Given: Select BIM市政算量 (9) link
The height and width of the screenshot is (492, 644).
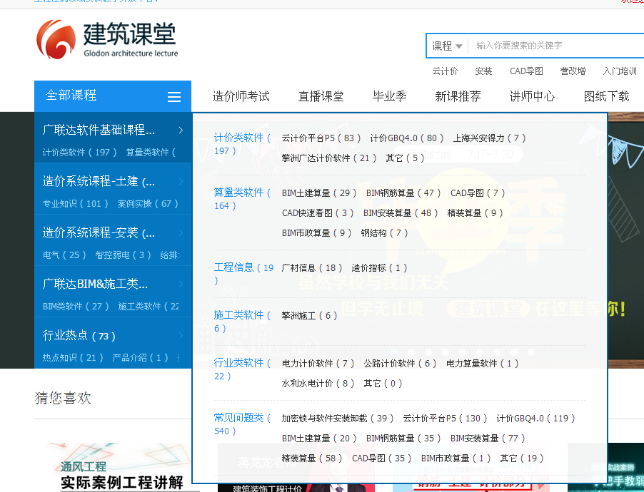Looking at the screenshot, I should coord(317,233).
